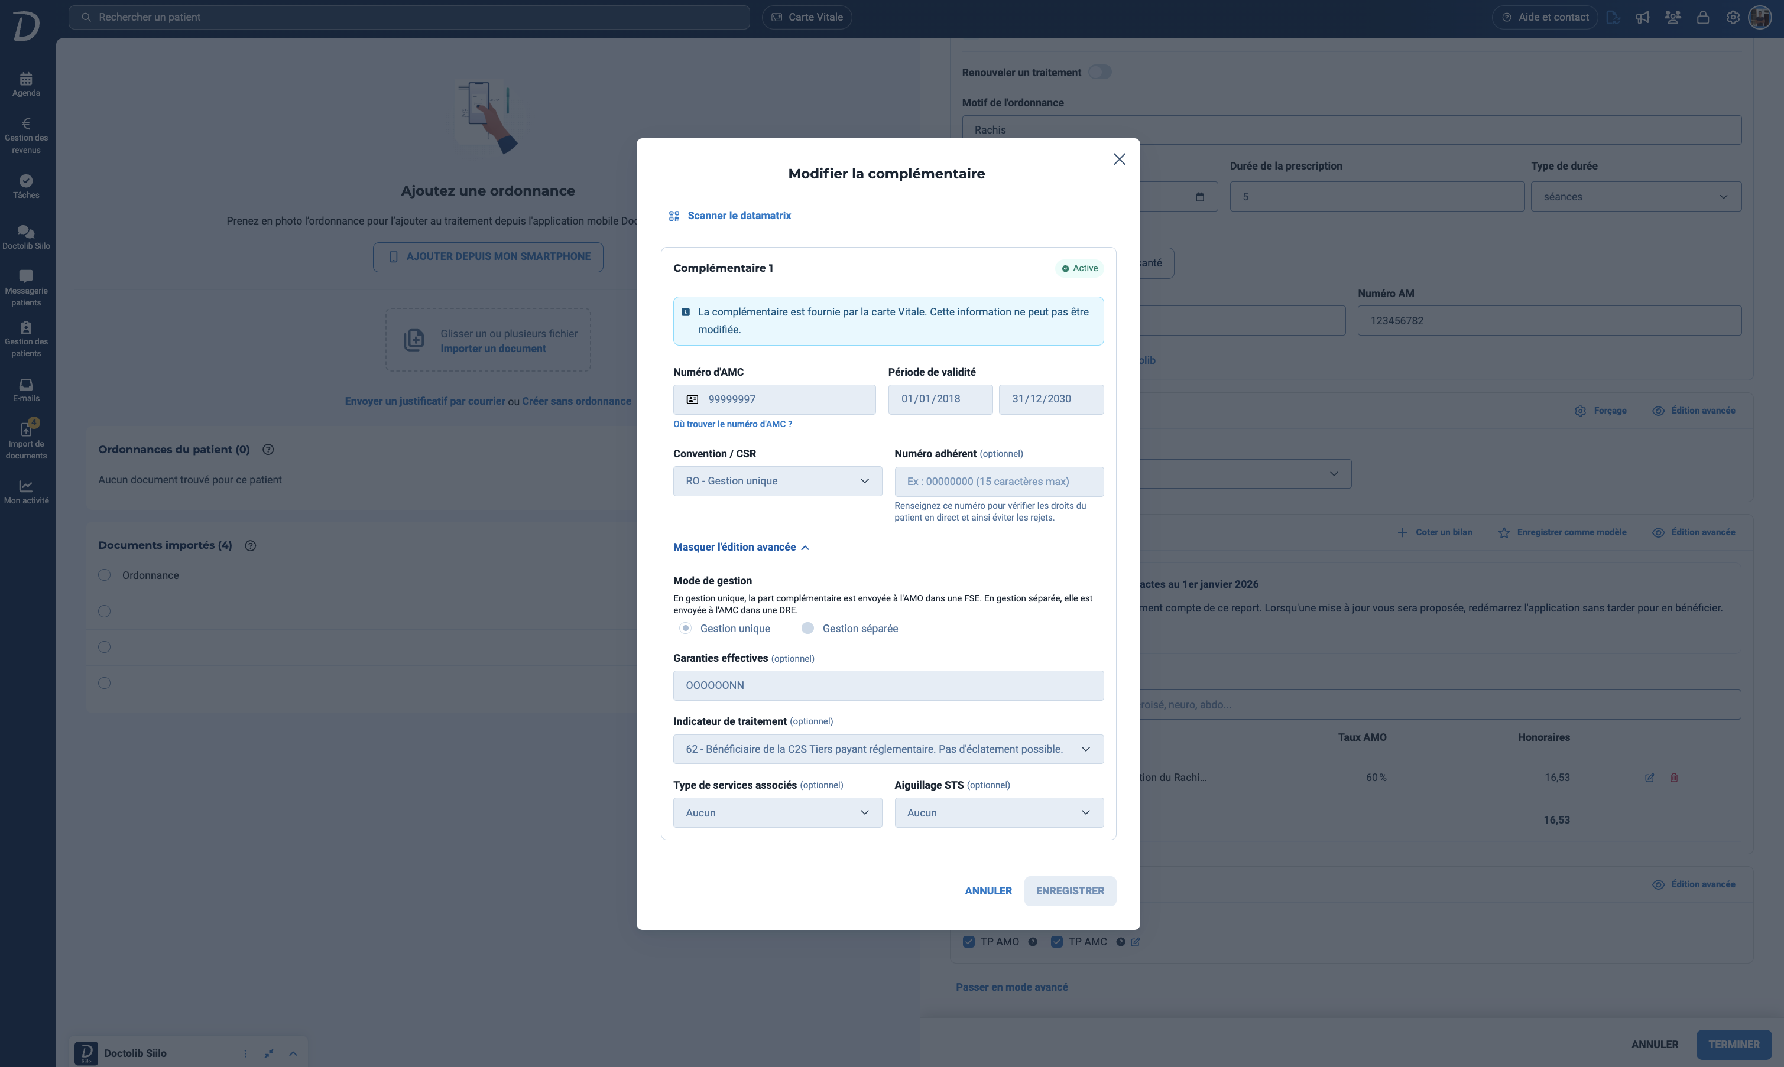Open the team members icon in the top bar
Image resolution: width=1784 pixels, height=1067 pixels.
click(1672, 17)
